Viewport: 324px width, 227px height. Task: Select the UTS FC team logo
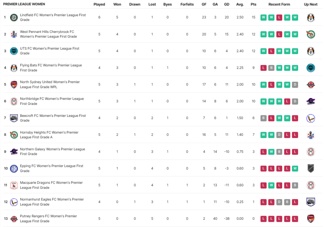pos(14,51)
